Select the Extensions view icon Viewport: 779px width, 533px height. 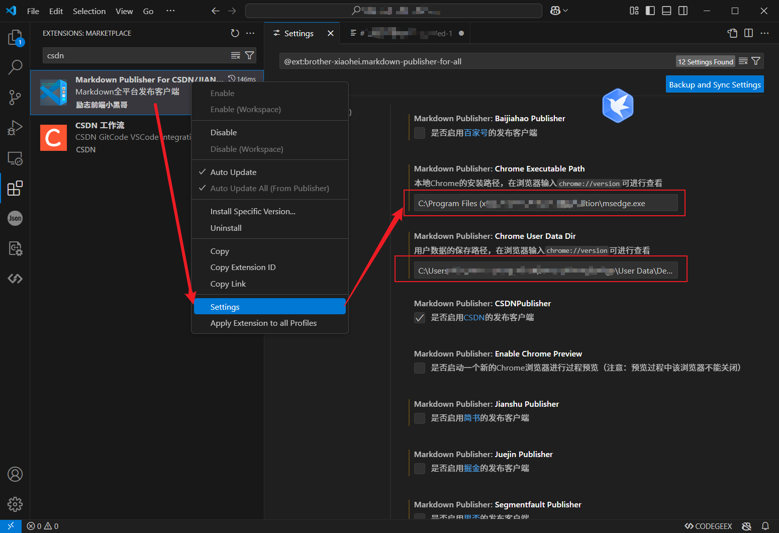(15, 189)
